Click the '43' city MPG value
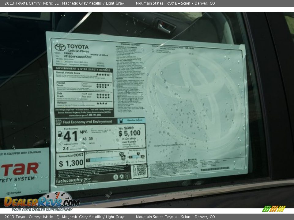294x220 pixels. pos(85,139)
